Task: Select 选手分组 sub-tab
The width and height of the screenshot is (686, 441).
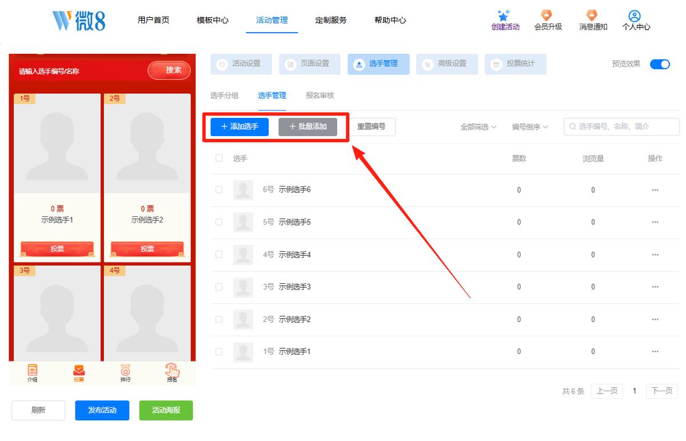Action: 225,96
